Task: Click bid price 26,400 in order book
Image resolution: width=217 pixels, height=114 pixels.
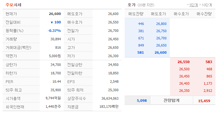Action: [x=184, y=83]
